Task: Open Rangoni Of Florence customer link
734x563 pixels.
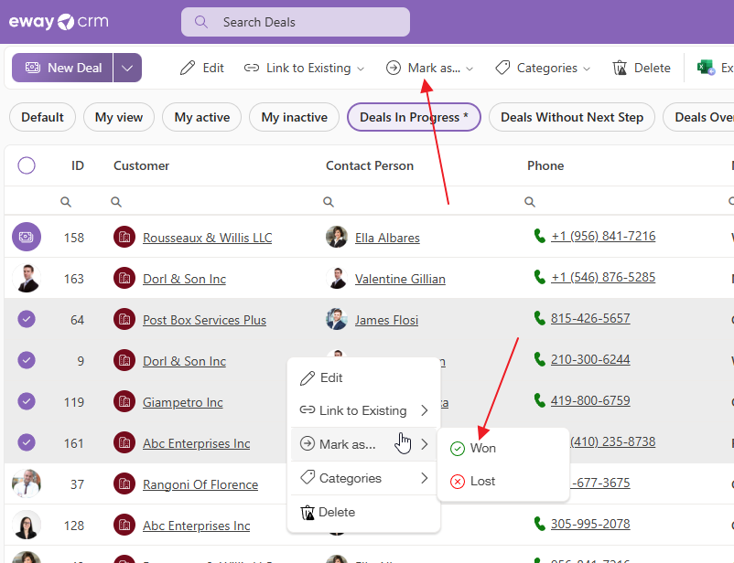Action: 200,484
